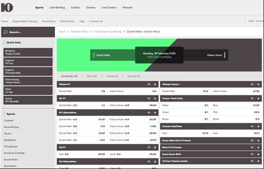Favorite the Winner Frame 1 market star

[258, 84]
